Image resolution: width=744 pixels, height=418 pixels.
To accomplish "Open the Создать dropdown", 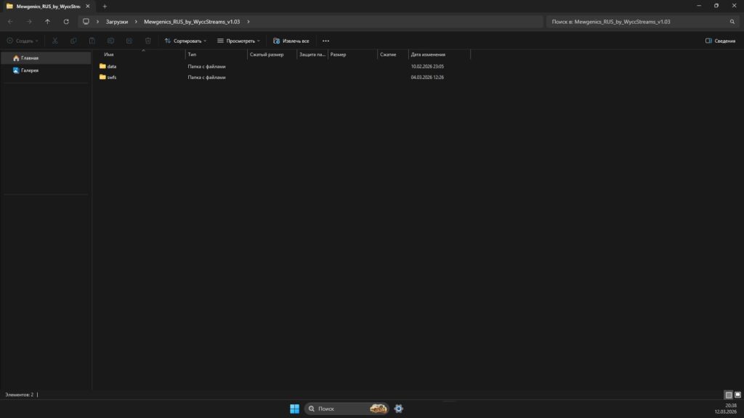I will coord(23,41).
